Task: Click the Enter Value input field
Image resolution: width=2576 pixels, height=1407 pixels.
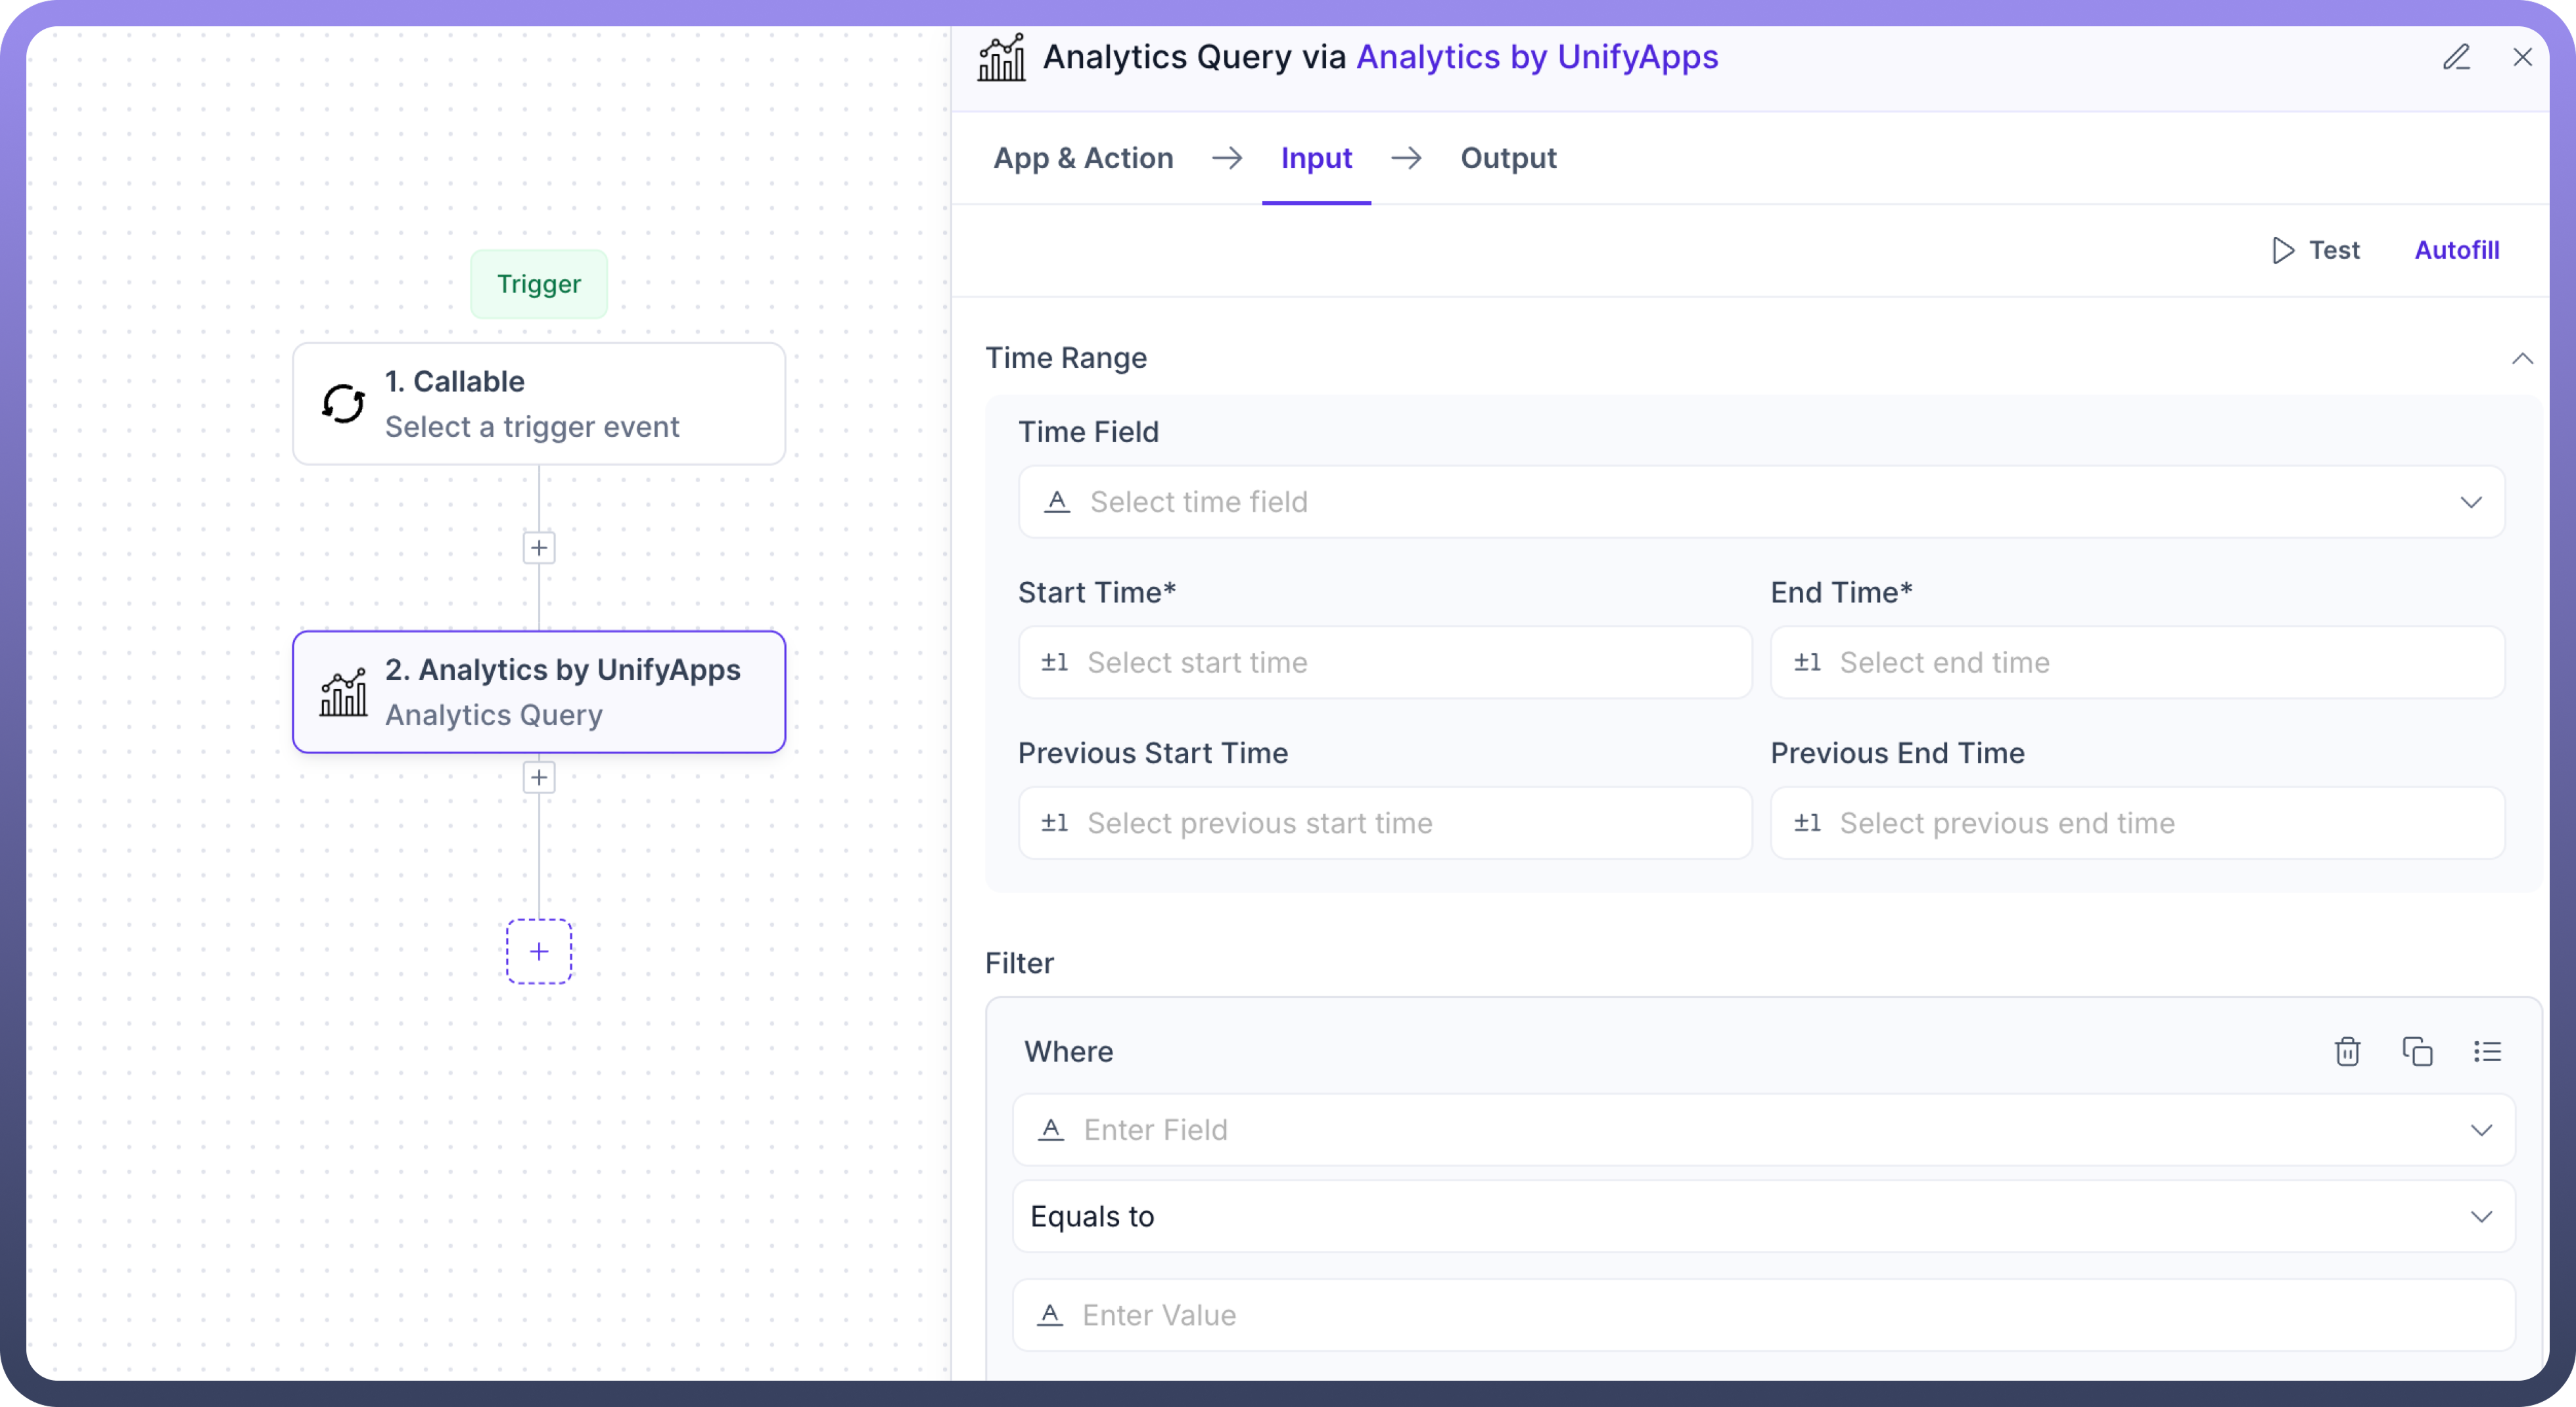Action: click(1763, 1315)
